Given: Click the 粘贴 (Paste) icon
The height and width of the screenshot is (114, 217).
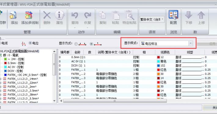Looking at the screenshot, I should tap(116, 15).
